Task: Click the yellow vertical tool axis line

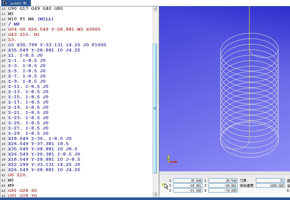Action: click(x=249, y=74)
